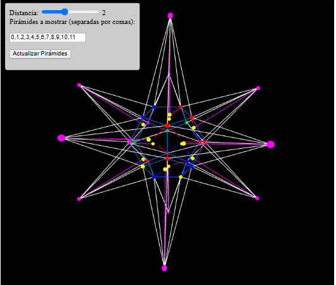Viewport: 336px width, 285px height.
Task: Click the gray control panel background
Action: click(x=107, y=54)
